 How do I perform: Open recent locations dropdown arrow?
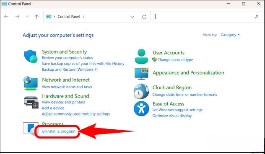(x=27, y=17)
